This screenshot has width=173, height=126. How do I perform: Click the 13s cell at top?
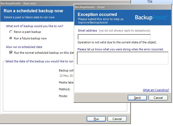[150, 2]
